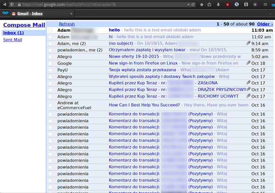Click the address bar URL field

pos(103,5)
